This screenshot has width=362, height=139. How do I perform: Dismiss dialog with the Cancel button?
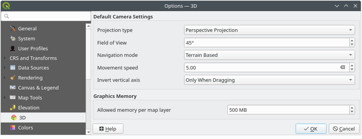(x=344, y=129)
